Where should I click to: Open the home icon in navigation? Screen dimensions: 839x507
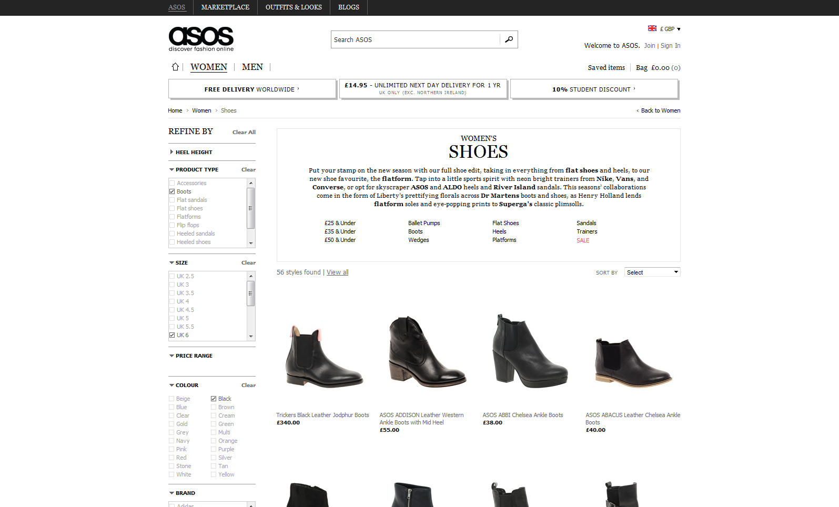(175, 67)
